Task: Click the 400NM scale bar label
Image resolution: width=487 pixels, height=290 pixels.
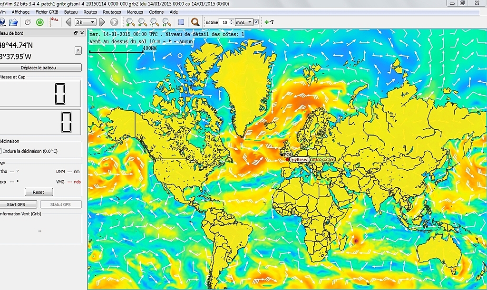Action: pos(150,48)
